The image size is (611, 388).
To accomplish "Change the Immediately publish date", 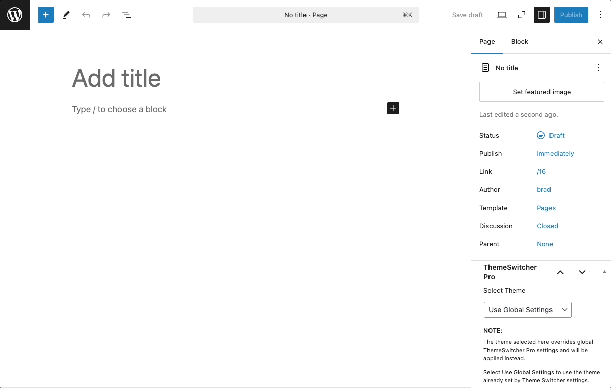I will click(x=556, y=153).
